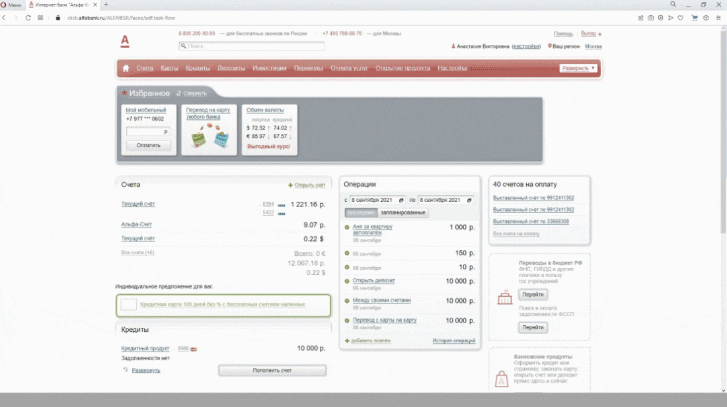Click the card transfer illustration
This screenshot has height=407, width=727.
[x=209, y=137]
